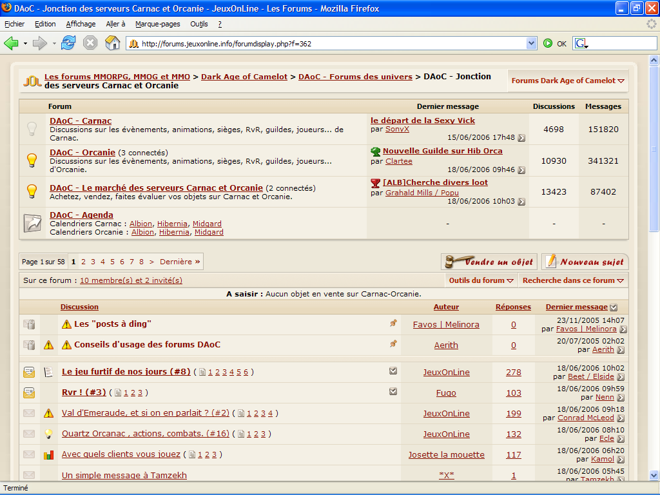Click the Google search engine icon
Image resolution: width=660 pixels, height=495 pixels.
tap(581, 43)
